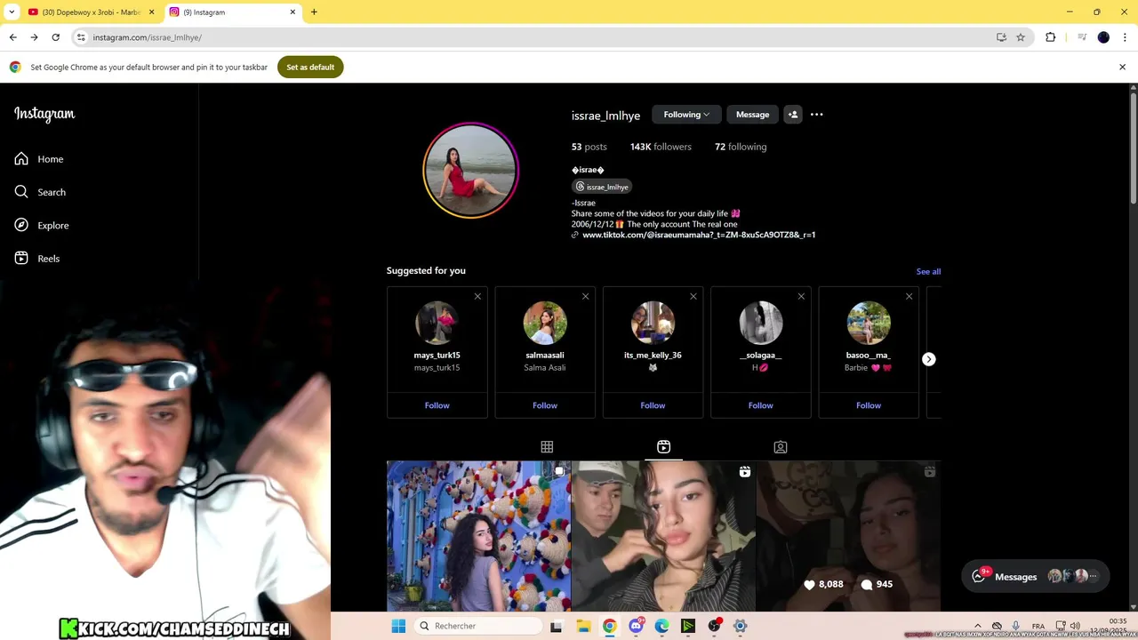Open Windows Start menu
This screenshot has width=1138, height=640.
click(x=398, y=626)
